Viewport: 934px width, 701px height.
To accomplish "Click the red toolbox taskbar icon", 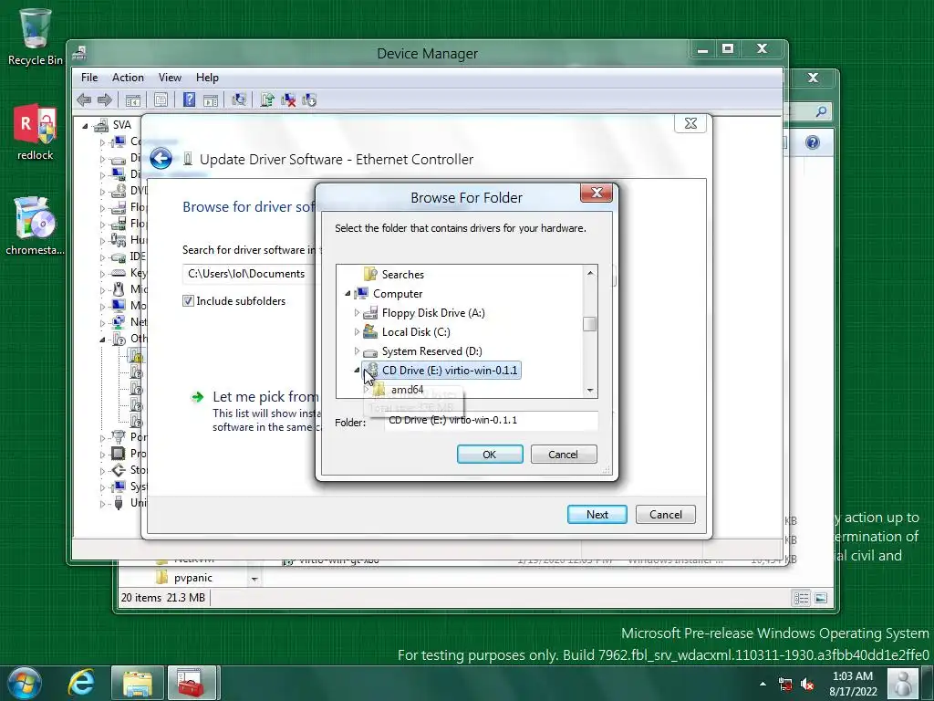I will 191,683.
